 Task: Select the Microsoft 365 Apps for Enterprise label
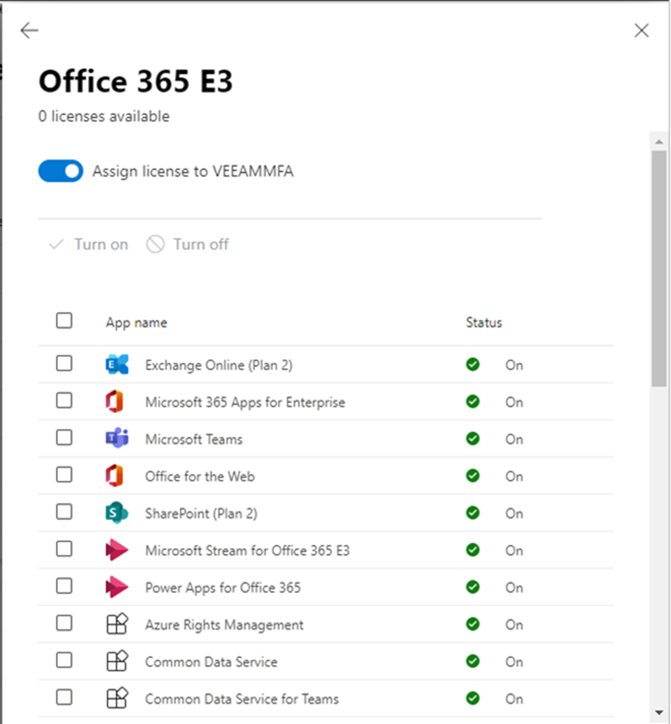pyautogui.click(x=245, y=402)
